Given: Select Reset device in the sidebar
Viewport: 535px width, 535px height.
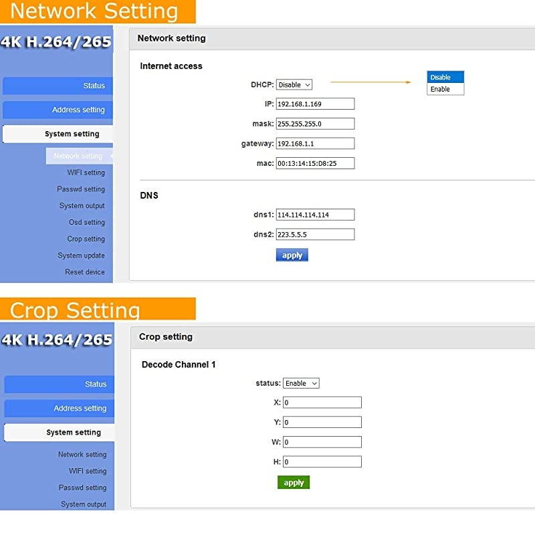Looking at the screenshot, I should (x=84, y=272).
